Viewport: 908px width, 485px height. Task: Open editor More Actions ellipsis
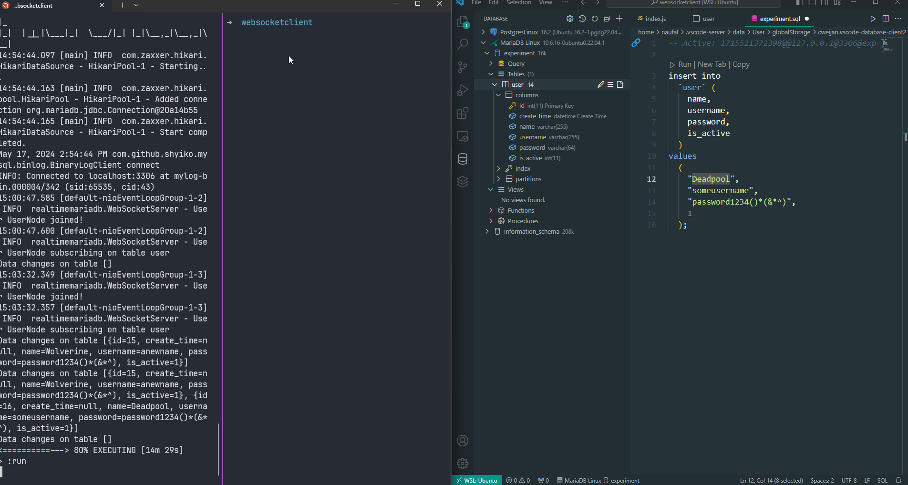(898, 19)
